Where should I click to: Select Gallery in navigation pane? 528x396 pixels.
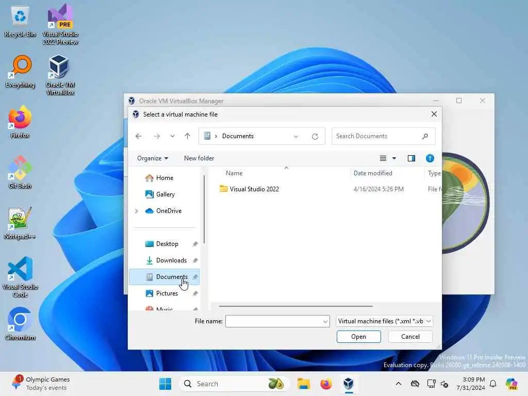point(164,194)
